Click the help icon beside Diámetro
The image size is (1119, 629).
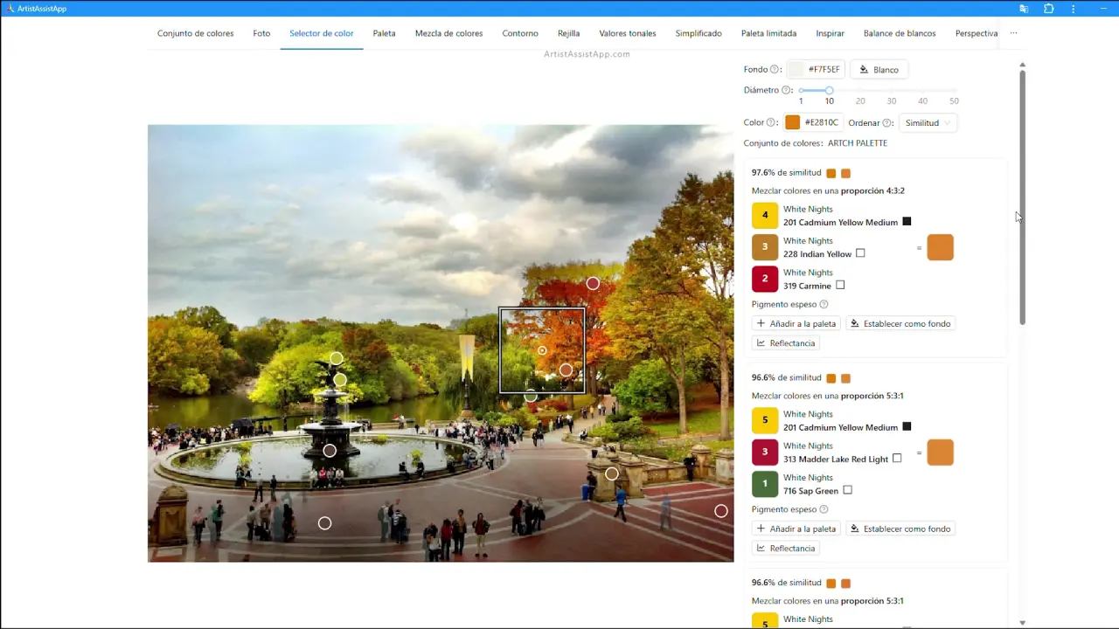pos(787,90)
